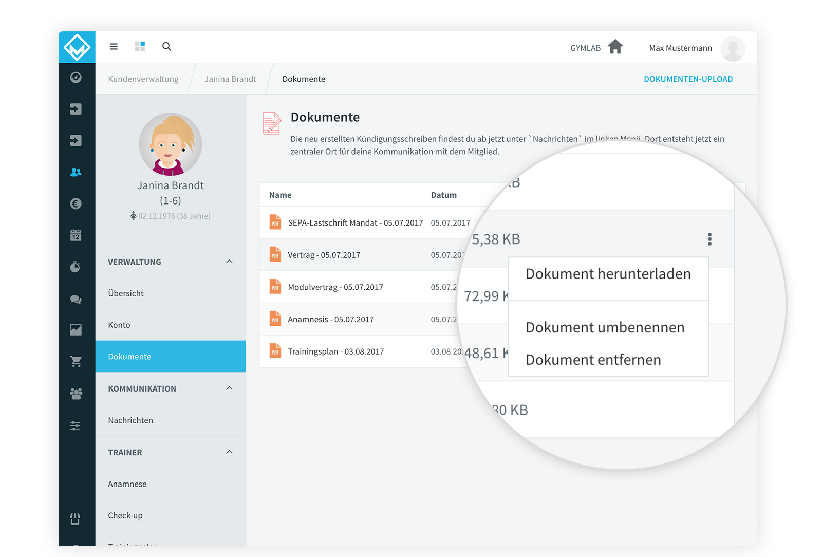
Task: Select Dokument herunterladen
Action: click(x=608, y=274)
